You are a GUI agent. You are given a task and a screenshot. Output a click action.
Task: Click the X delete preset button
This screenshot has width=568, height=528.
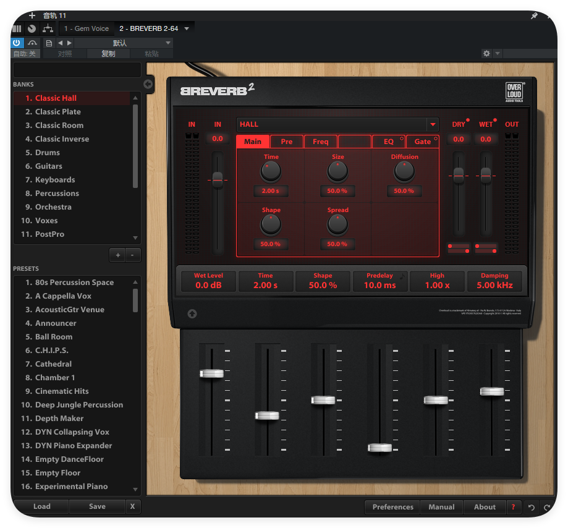click(133, 506)
